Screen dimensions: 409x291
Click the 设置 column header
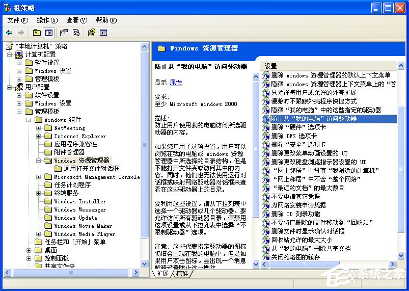329,66
